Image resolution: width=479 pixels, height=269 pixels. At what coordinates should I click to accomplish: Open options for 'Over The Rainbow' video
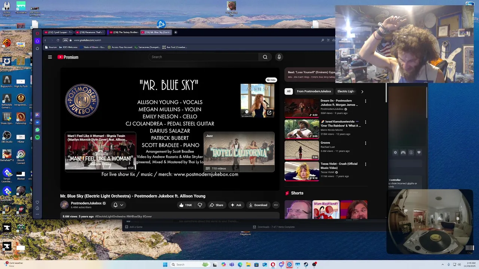(366, 122)
